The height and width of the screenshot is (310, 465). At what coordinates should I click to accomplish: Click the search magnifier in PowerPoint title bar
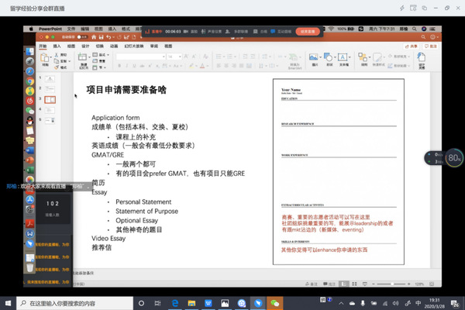click(423, 37)
